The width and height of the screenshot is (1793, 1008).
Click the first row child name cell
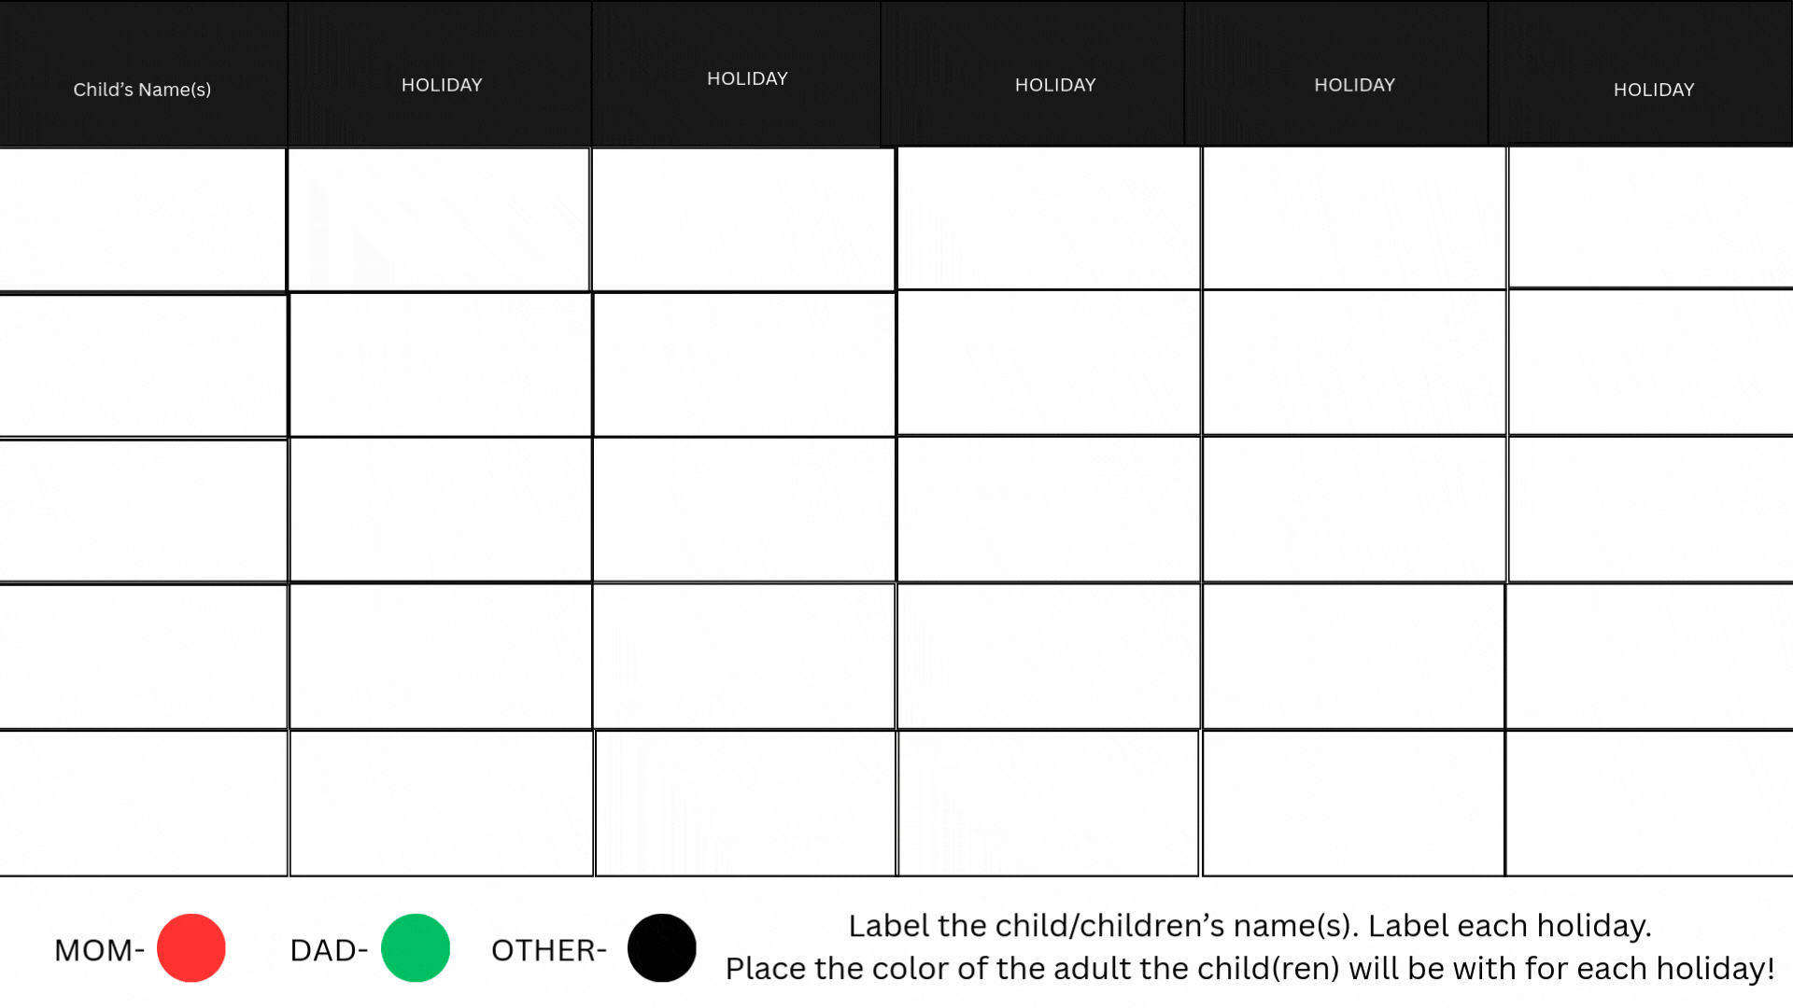tap(143, 220)
